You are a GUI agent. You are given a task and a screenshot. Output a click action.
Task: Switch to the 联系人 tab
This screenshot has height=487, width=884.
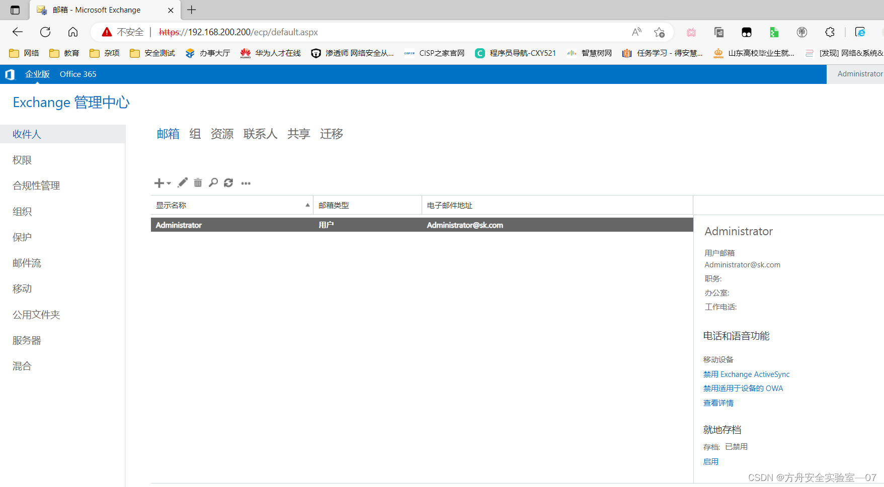pos(261,134)
